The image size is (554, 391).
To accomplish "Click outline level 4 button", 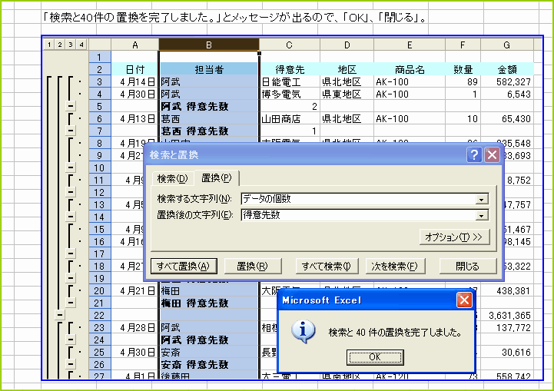I will pos(81,45).
